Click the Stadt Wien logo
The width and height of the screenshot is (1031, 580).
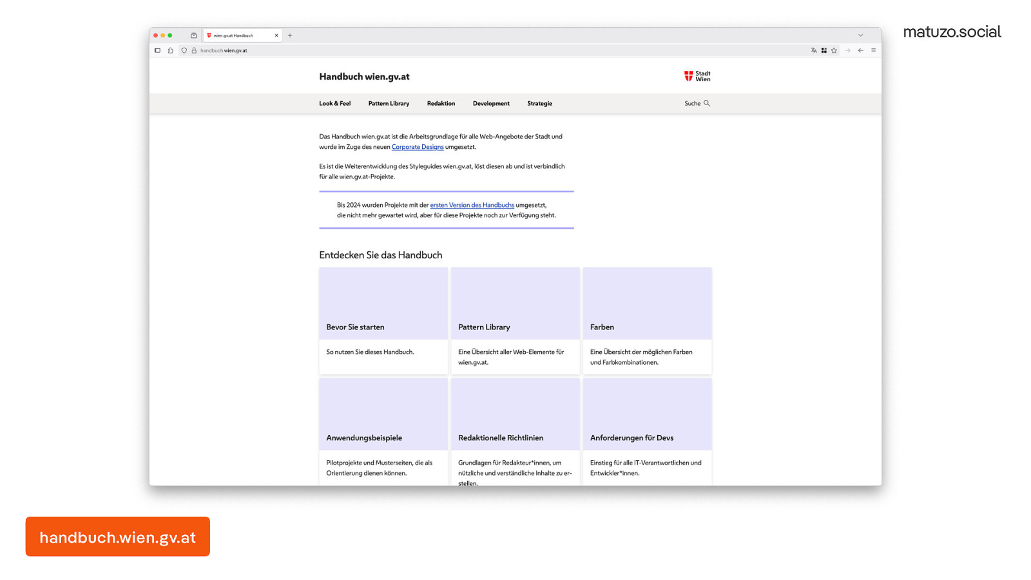697,76
